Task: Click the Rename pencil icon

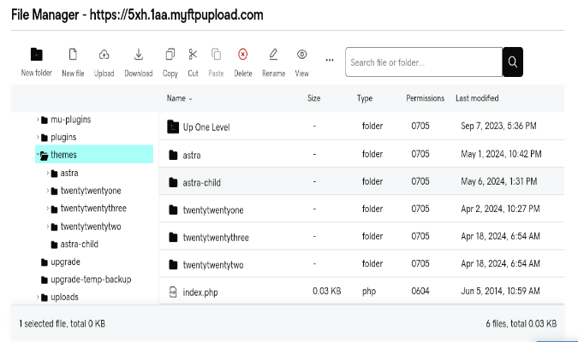Action: click(273, 55)
